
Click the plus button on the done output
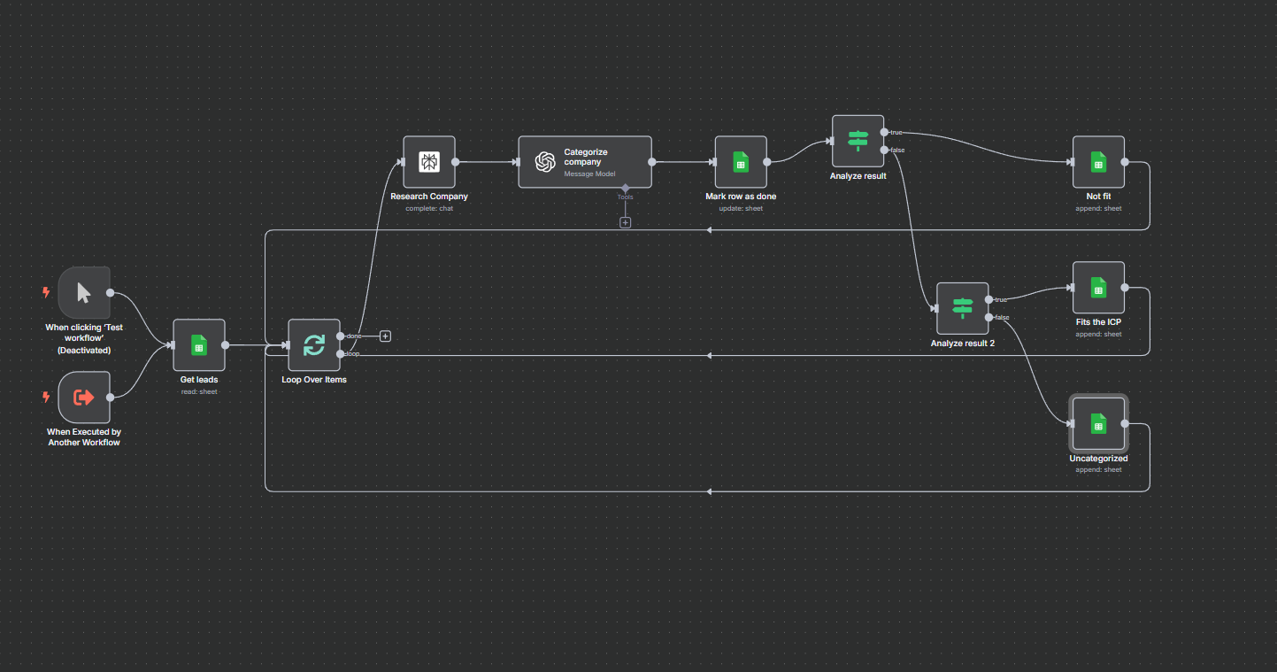pos(385,336)
